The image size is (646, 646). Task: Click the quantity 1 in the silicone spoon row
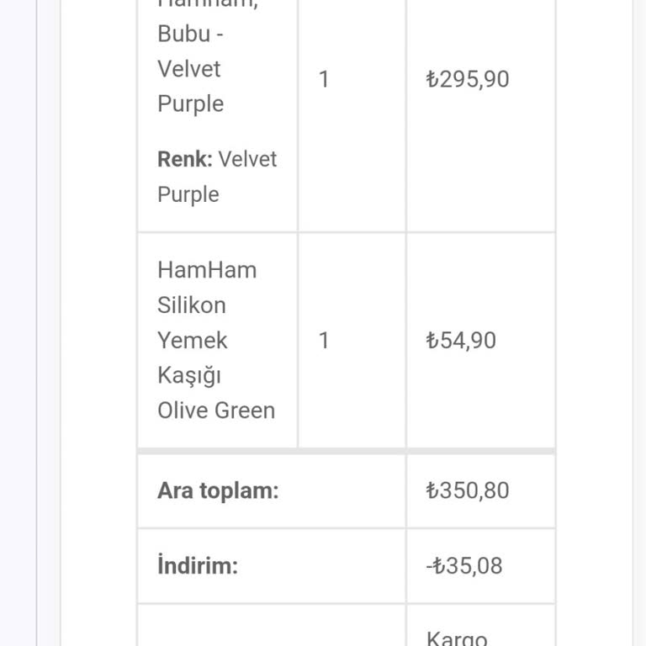pos(324,340)
